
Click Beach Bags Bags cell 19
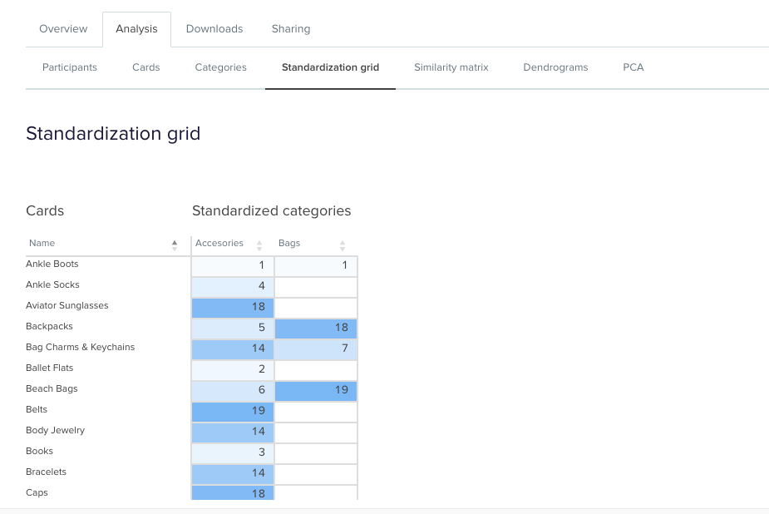tap(316, 391)
